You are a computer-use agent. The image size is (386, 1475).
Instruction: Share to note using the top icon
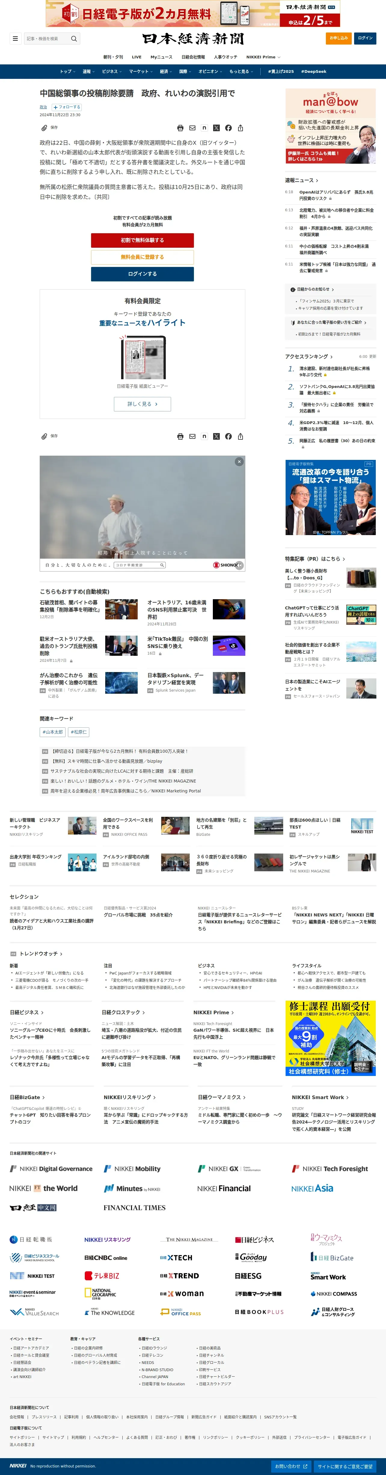tap(204, 128)
